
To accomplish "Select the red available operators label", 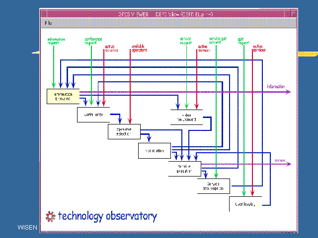I will 140,48.
